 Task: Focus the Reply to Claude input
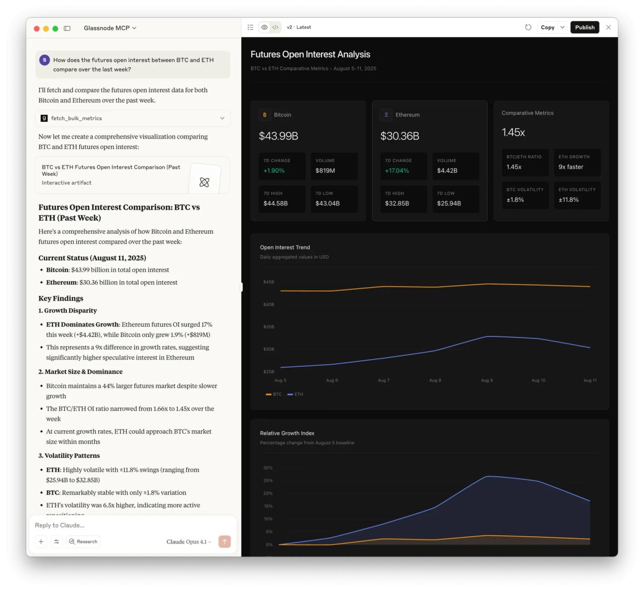pos(133,525)
